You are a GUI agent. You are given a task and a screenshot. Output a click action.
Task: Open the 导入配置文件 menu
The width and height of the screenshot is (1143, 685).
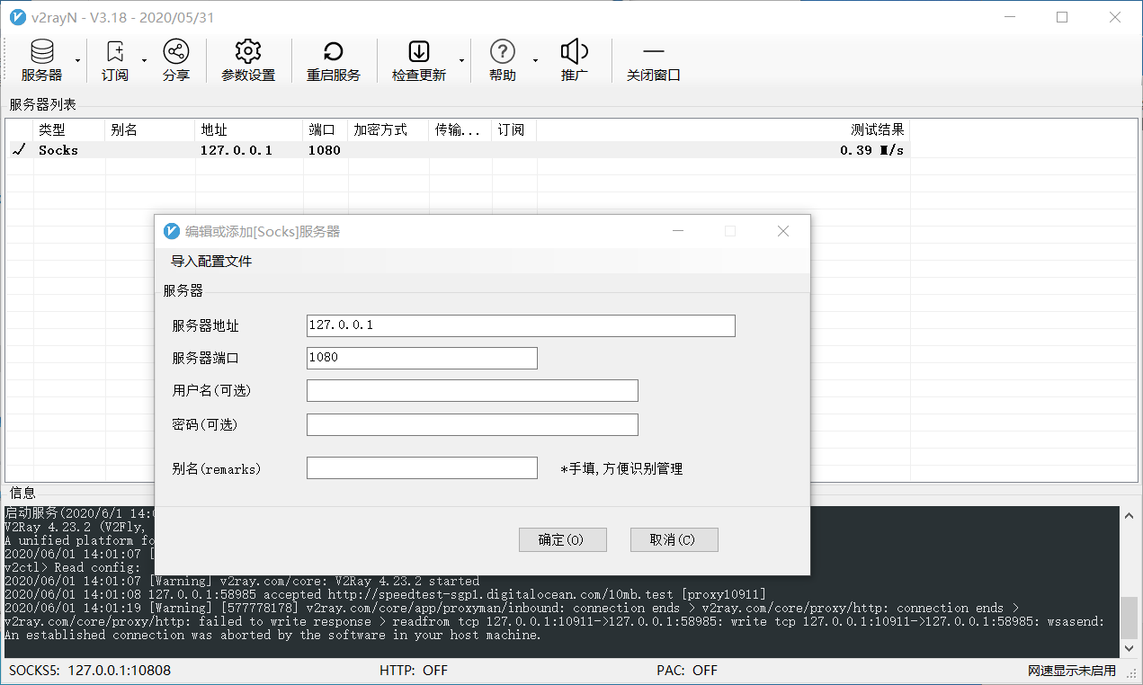(x=211, y=262)
